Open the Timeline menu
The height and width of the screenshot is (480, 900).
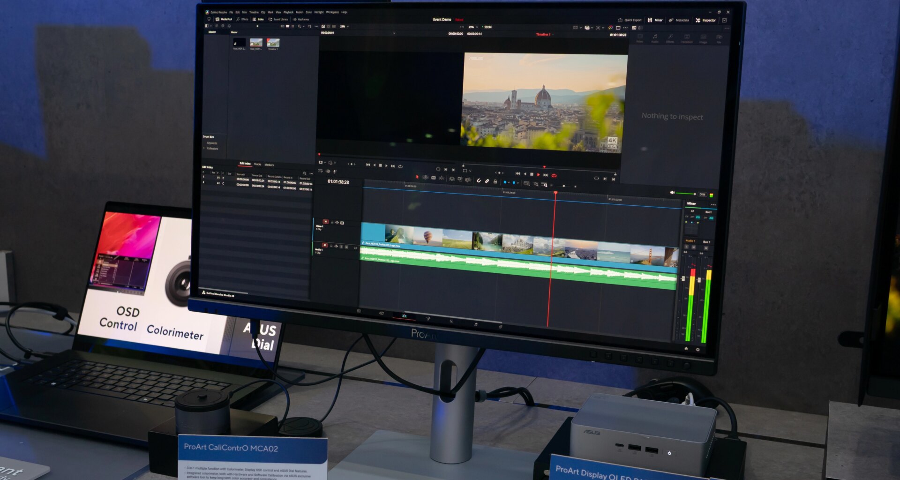point(254,12)
